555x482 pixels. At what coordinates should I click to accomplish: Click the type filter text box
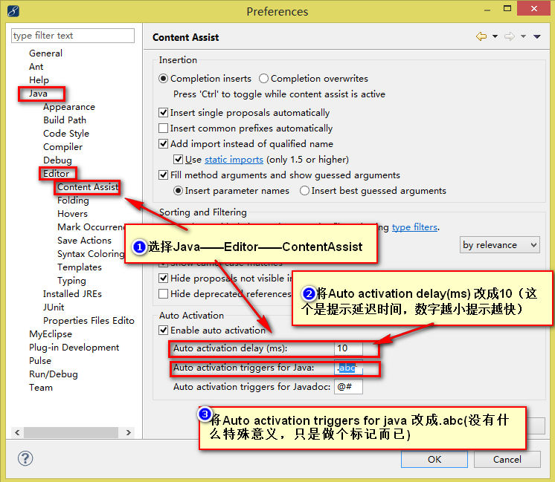coord(73,36)
